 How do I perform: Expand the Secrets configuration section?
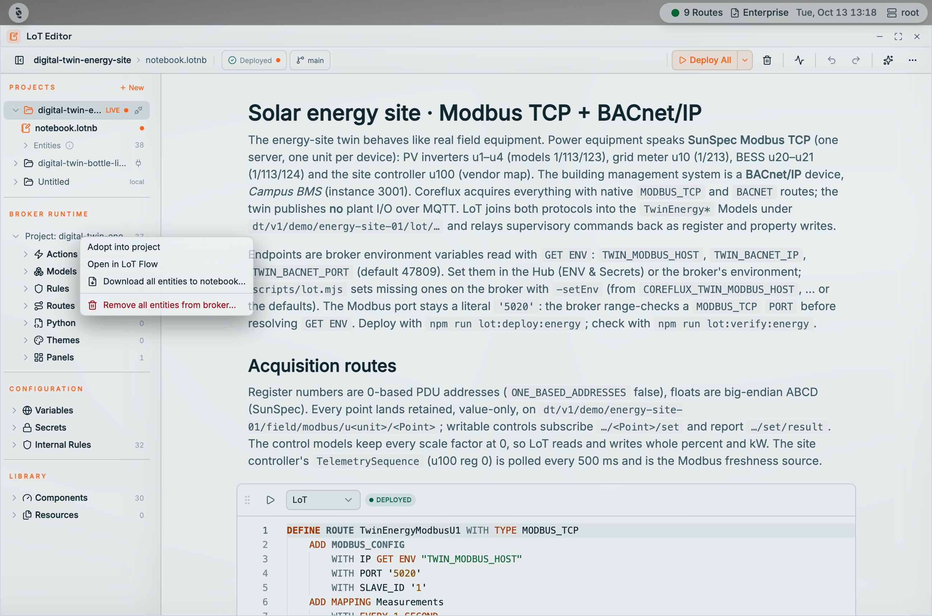click(14, 427)
